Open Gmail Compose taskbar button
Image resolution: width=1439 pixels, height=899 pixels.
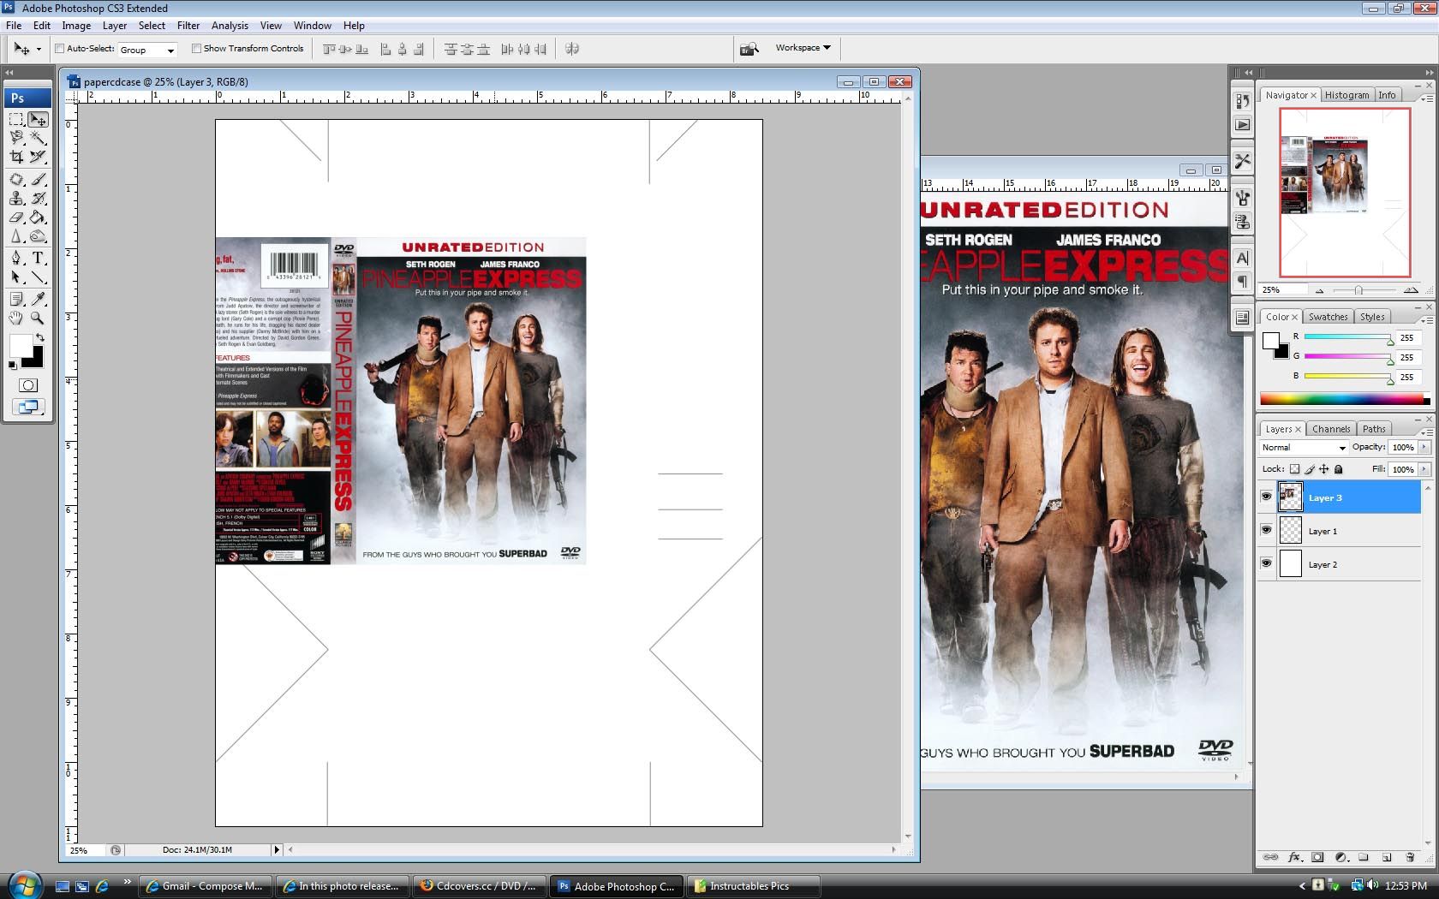(x=206, y=886)
